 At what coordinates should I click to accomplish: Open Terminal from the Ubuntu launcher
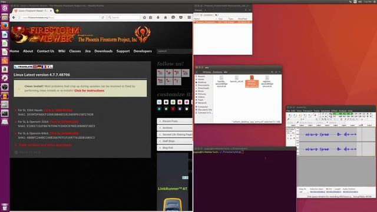tap(5, 113)
